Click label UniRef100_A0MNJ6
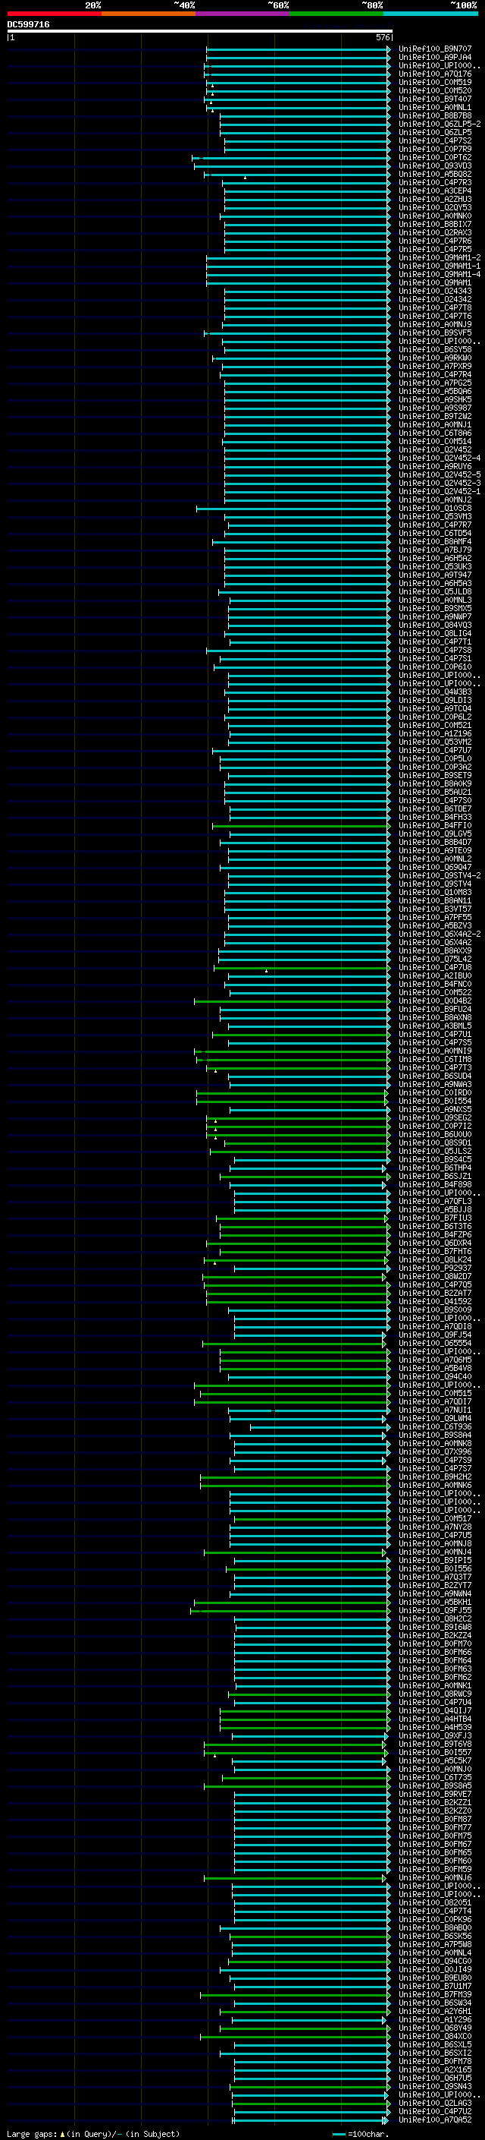Image resolution: width=485 pixels, height=2140 pixels. (x=434, y=1877)
